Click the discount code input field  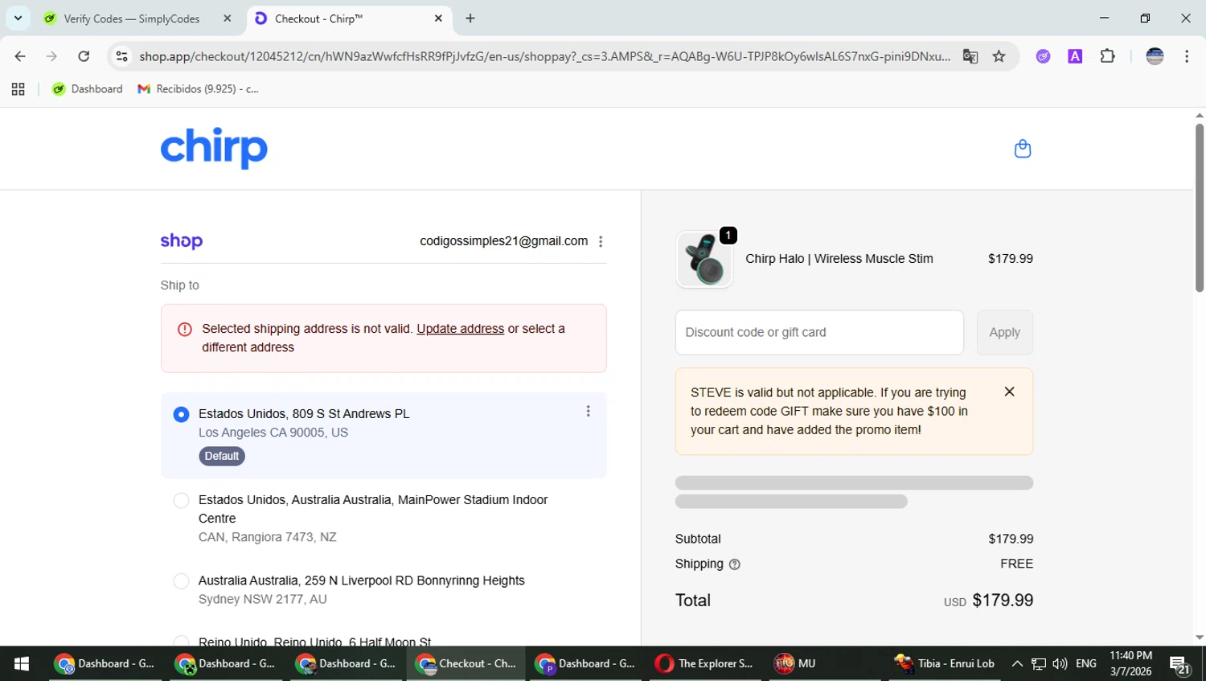(818, 333)
